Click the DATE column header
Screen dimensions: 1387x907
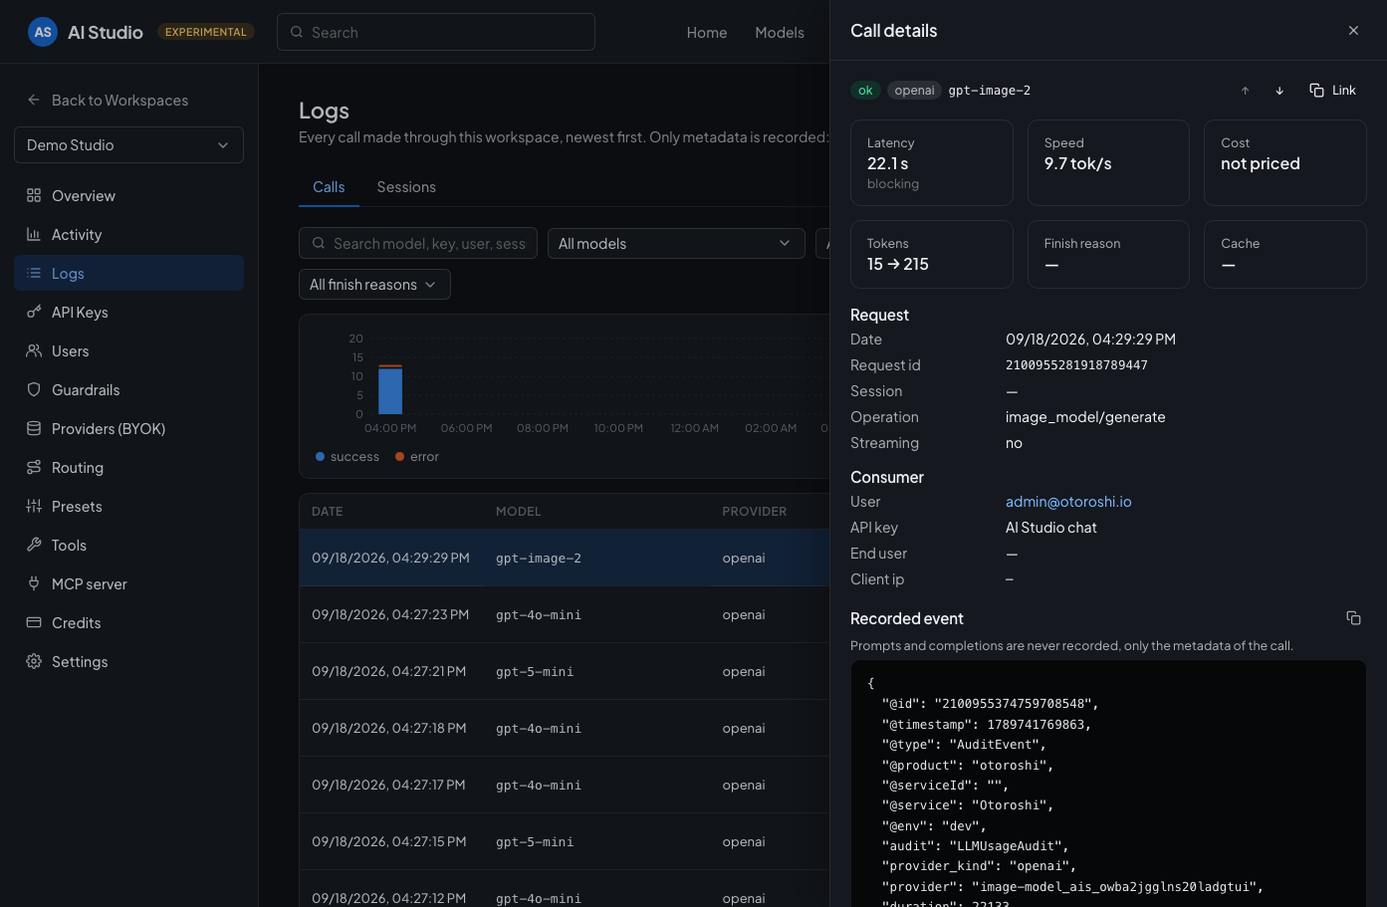coord(328,512)
